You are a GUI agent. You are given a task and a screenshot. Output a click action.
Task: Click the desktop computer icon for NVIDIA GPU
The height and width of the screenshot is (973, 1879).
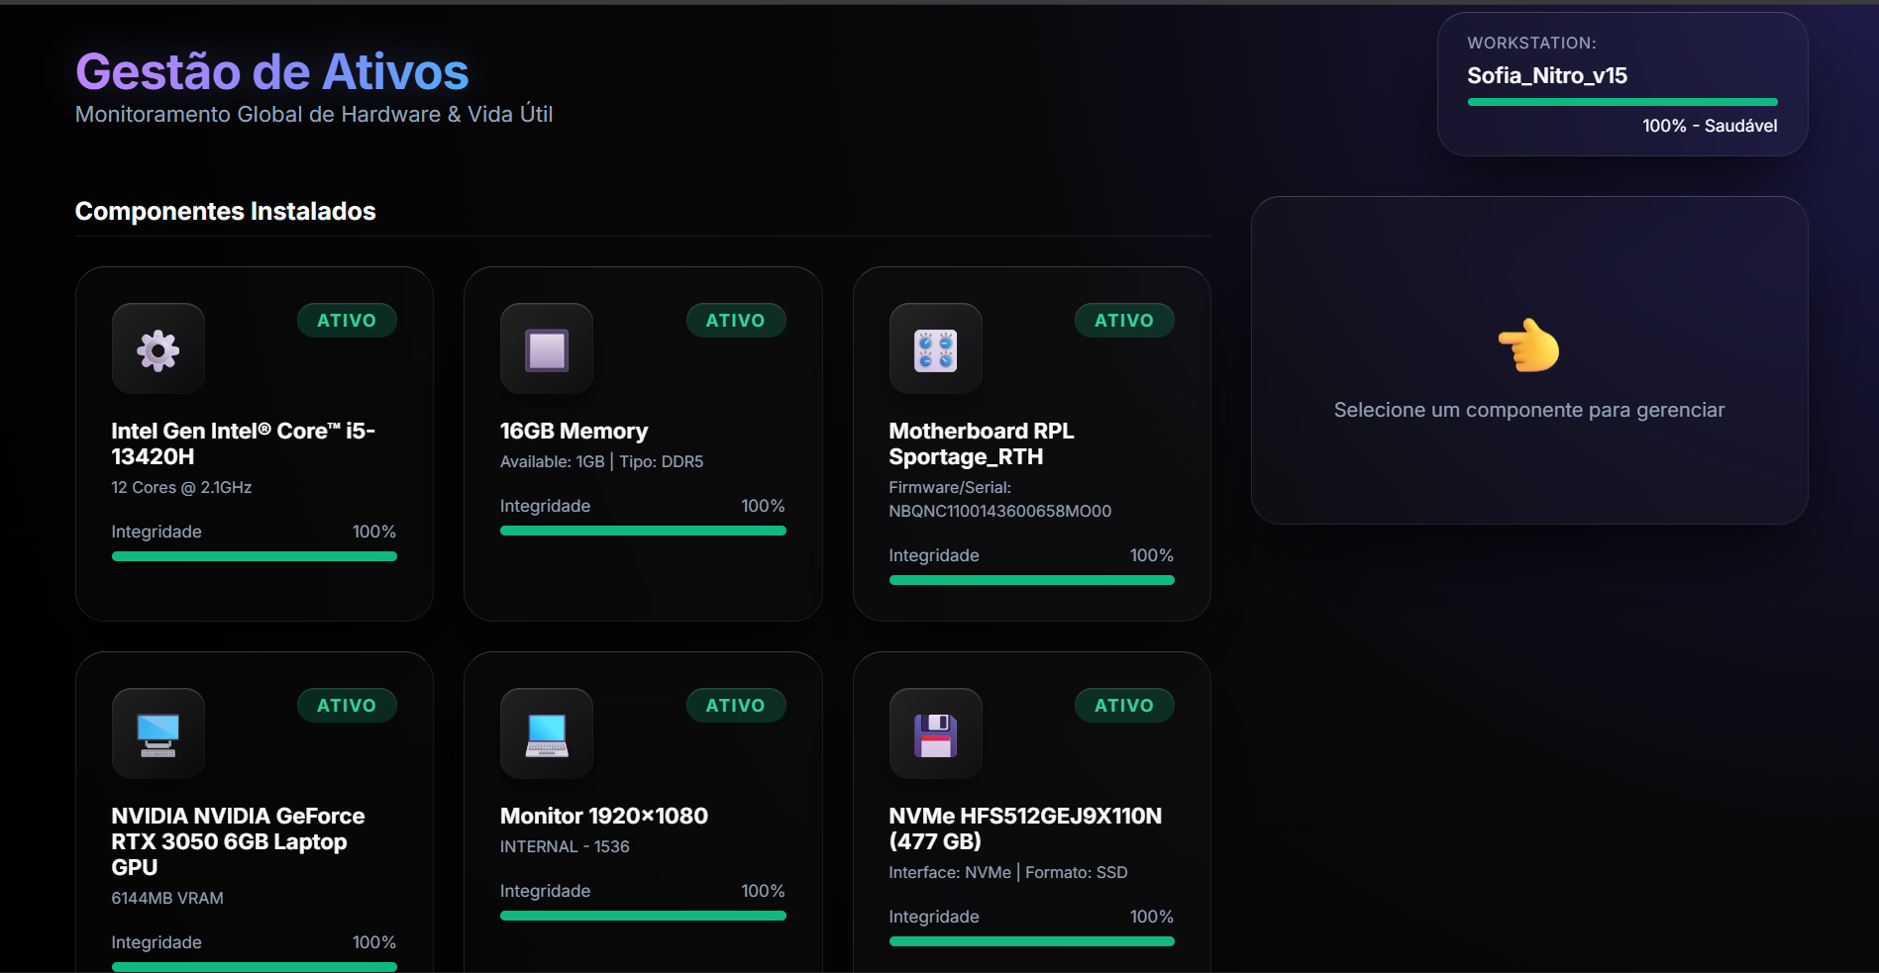(x=158, y=734)
